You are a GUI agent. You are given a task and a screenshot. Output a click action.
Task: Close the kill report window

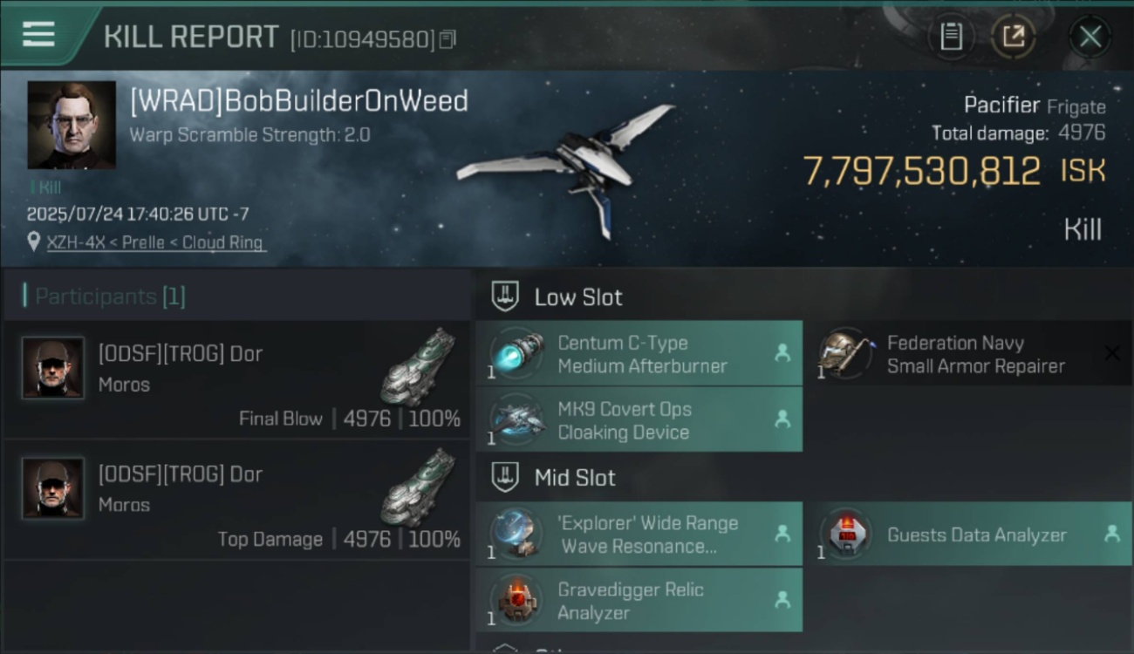click(x=1090, y=37)
